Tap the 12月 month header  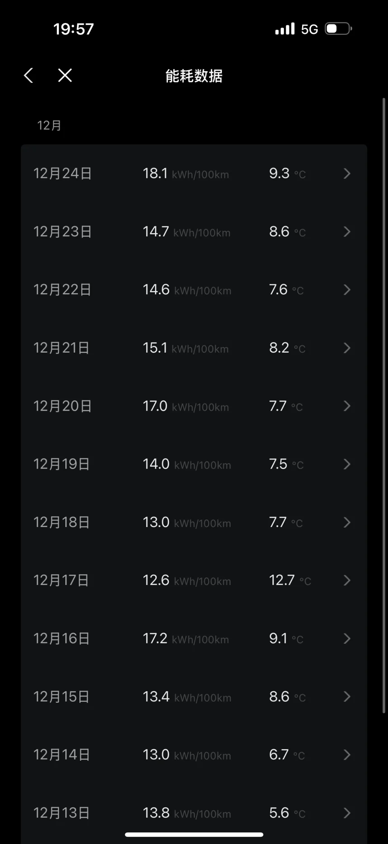[49, 125]
